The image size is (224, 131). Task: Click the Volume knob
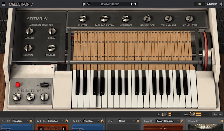(x=16, y=97)
